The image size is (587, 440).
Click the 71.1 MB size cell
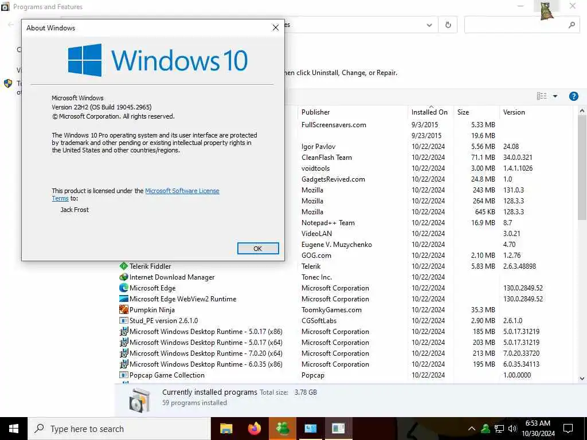pyautogui.click(x=483, y=157)
